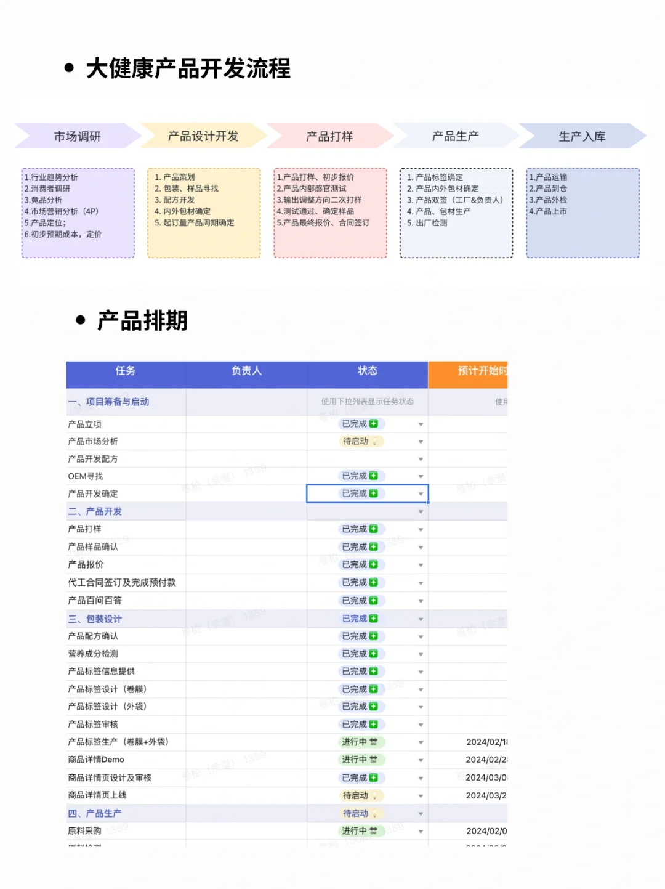
Task: Select the 产品生产 stage arrow
Action: (x=456, y=136)
